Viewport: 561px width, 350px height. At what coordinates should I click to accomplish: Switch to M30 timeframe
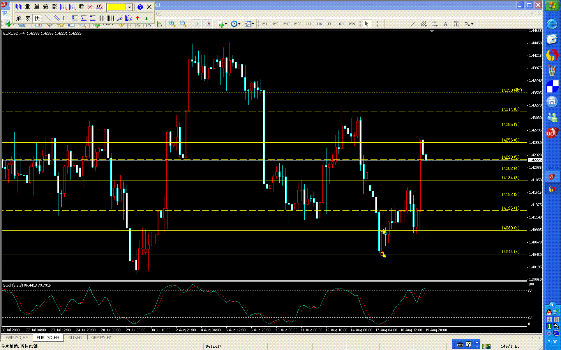tap(298, 24)
